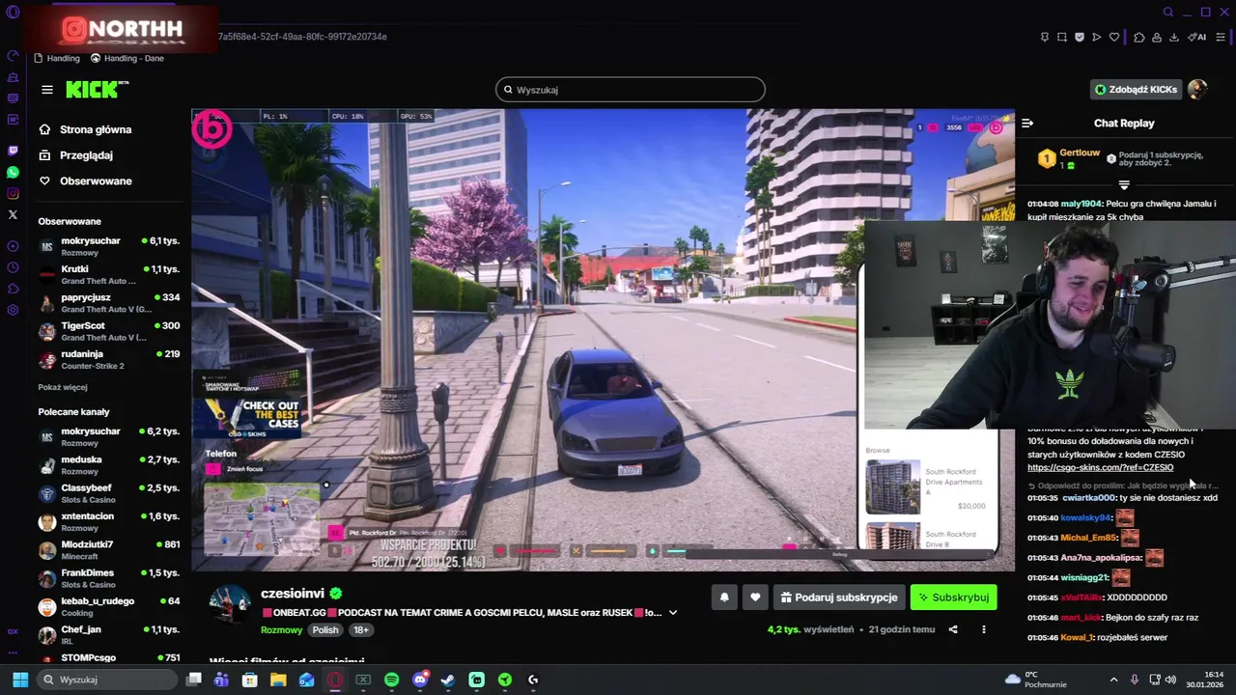Screen dimensions: 1236x695
Task: Follow channel with the heart button
Action: [755, 598]
